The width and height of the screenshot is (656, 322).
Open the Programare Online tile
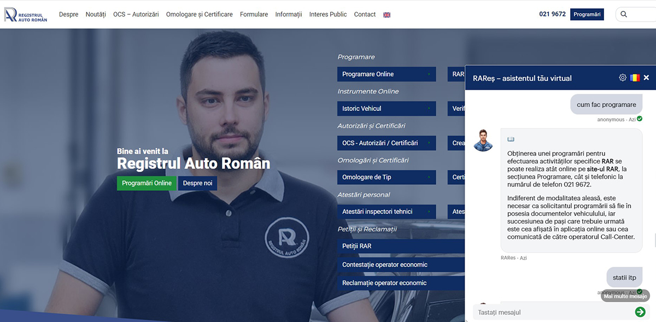[x=387, y=74]
